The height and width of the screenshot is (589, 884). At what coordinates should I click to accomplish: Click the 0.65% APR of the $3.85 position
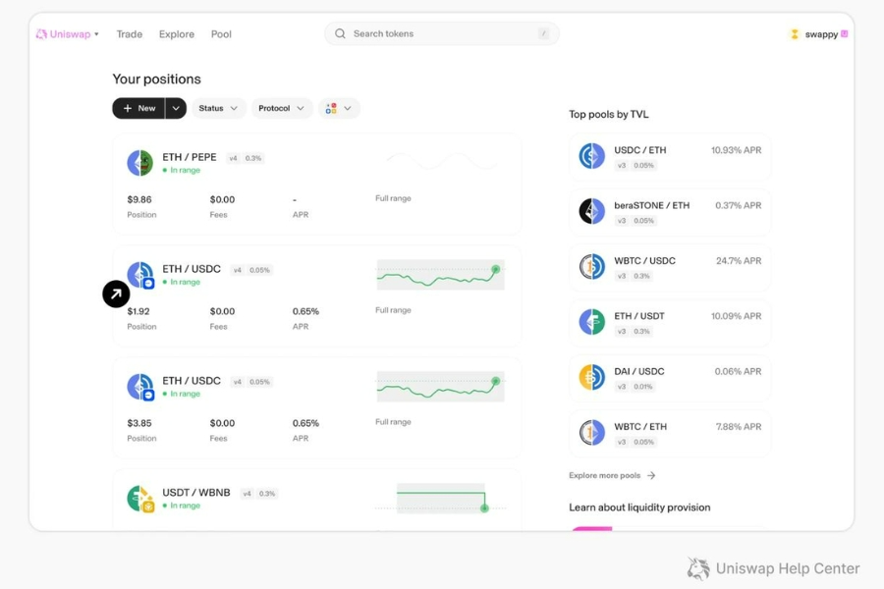point(305,423)
